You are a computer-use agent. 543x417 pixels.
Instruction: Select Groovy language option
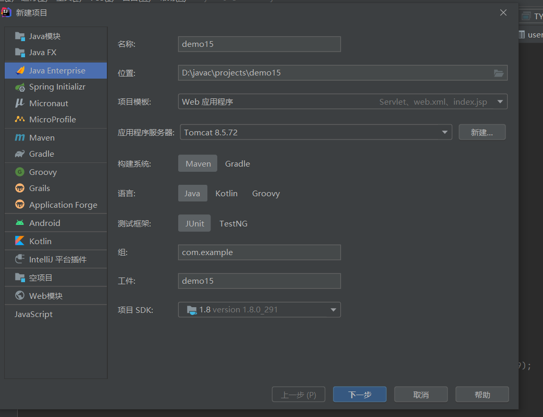266,194
